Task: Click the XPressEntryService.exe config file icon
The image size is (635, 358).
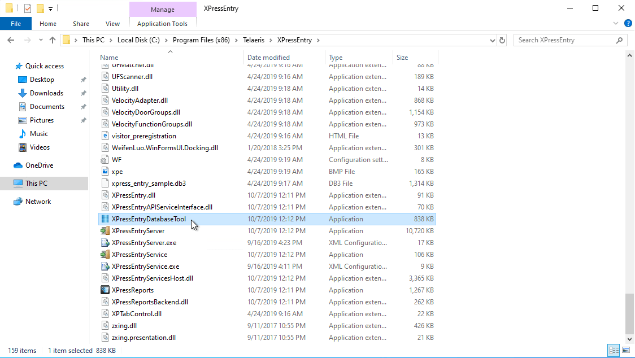Action: (105, 267)
